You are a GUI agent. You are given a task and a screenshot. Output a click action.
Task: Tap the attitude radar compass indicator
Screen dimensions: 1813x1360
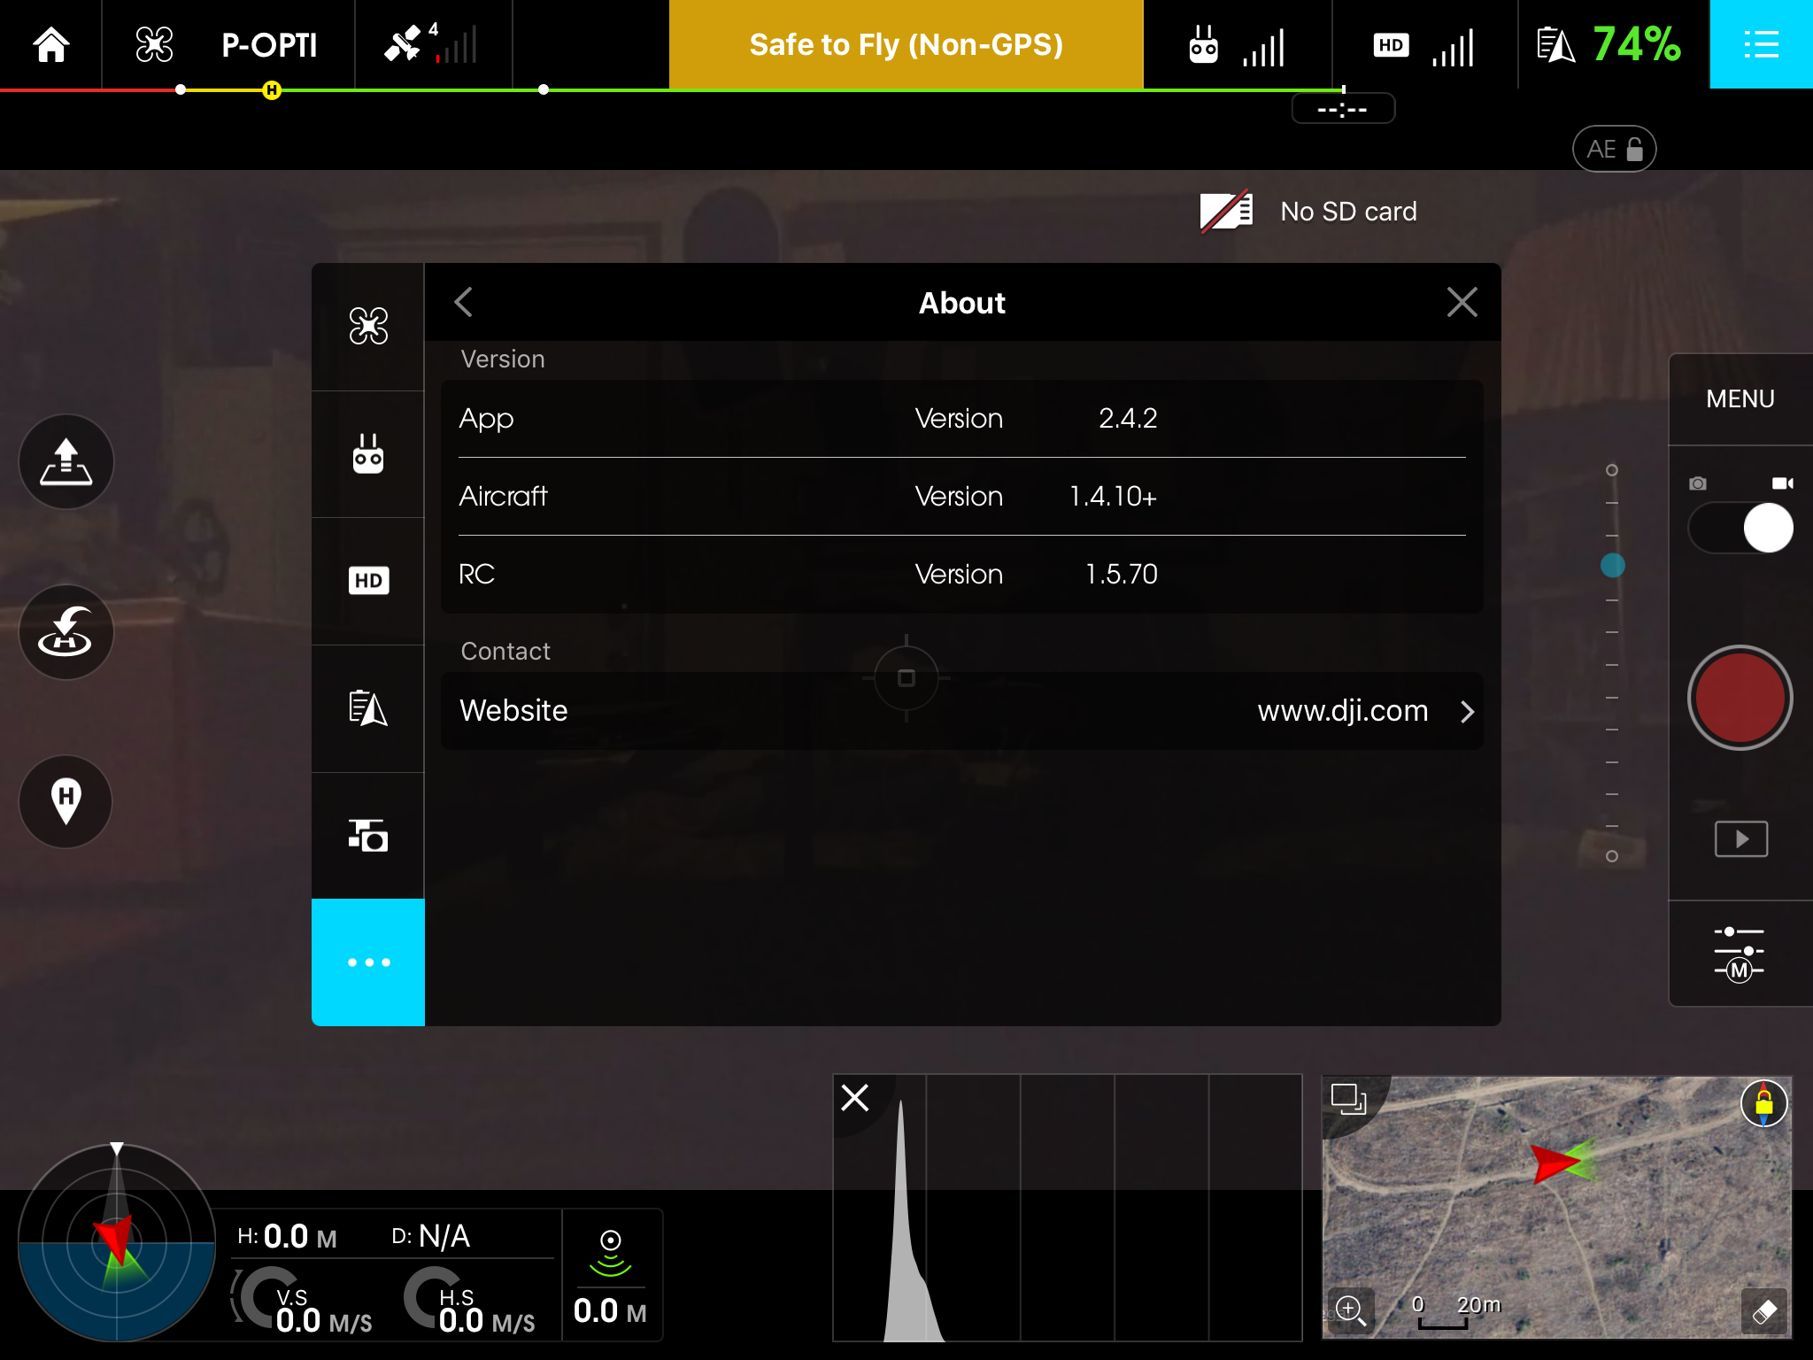pyautogui.click(x=117, y=1242)
